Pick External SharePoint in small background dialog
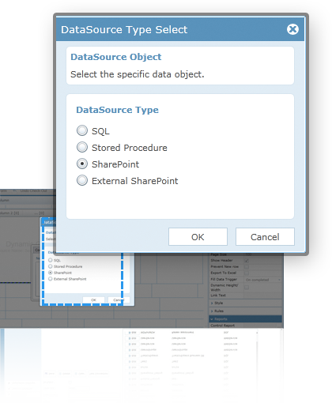Screen dimensions: 332x403 [x=50, y=279]
